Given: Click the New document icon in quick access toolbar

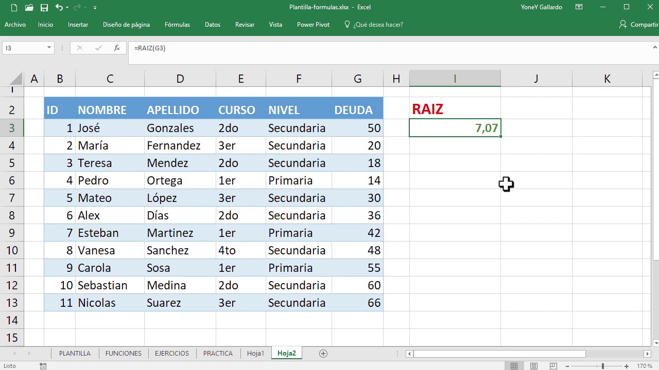Looking at the screenshot, I should coord(14,7).
